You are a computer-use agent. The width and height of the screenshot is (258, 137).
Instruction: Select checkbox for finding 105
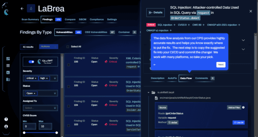[x=69, y=87]
